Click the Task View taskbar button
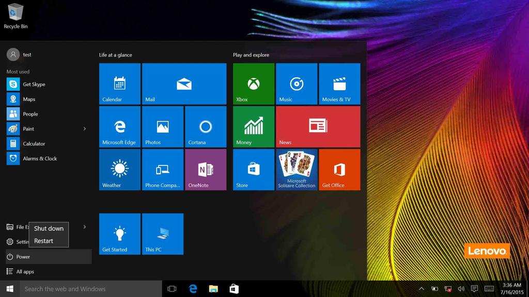 [x=172, y=289]
